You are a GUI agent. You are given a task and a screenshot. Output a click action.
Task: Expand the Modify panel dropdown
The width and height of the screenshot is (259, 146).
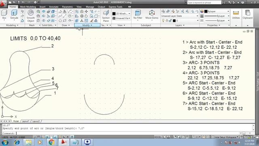click(x=87, y=25)
